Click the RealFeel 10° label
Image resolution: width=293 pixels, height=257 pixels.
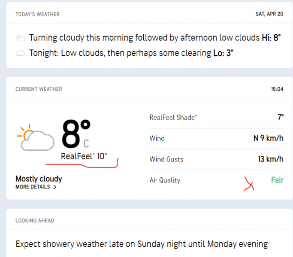click(84, 156)
